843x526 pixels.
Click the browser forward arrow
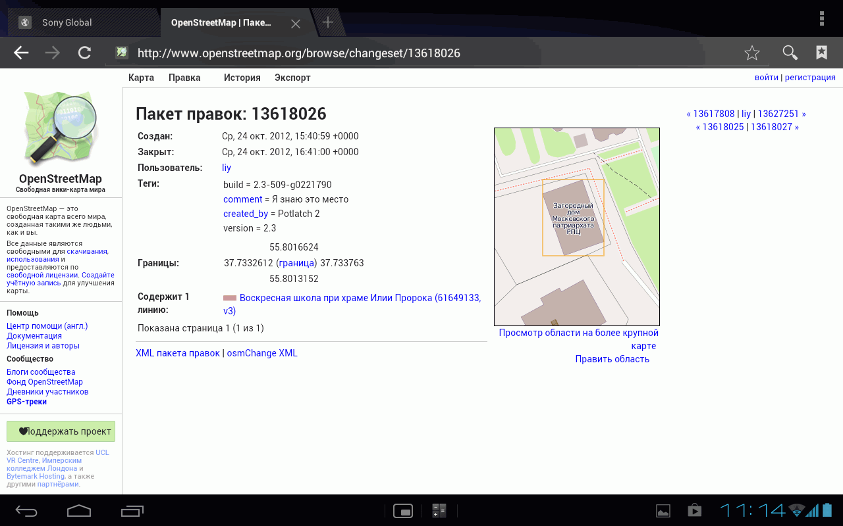[53, 53]
